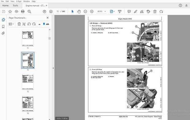Select the highlight text pen tool

[x=135, y=12]
